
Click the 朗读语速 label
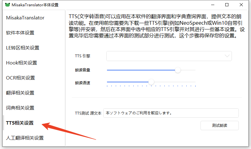[x=83, y=83]
